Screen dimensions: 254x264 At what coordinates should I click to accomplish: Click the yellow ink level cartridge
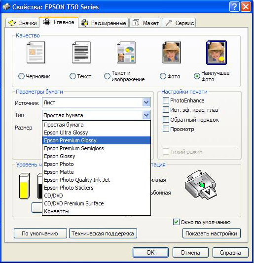coord(25,186)
